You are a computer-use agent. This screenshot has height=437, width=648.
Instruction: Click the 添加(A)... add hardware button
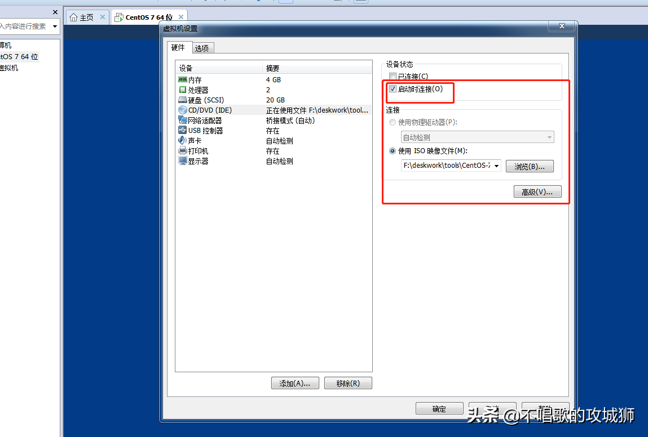295,384
